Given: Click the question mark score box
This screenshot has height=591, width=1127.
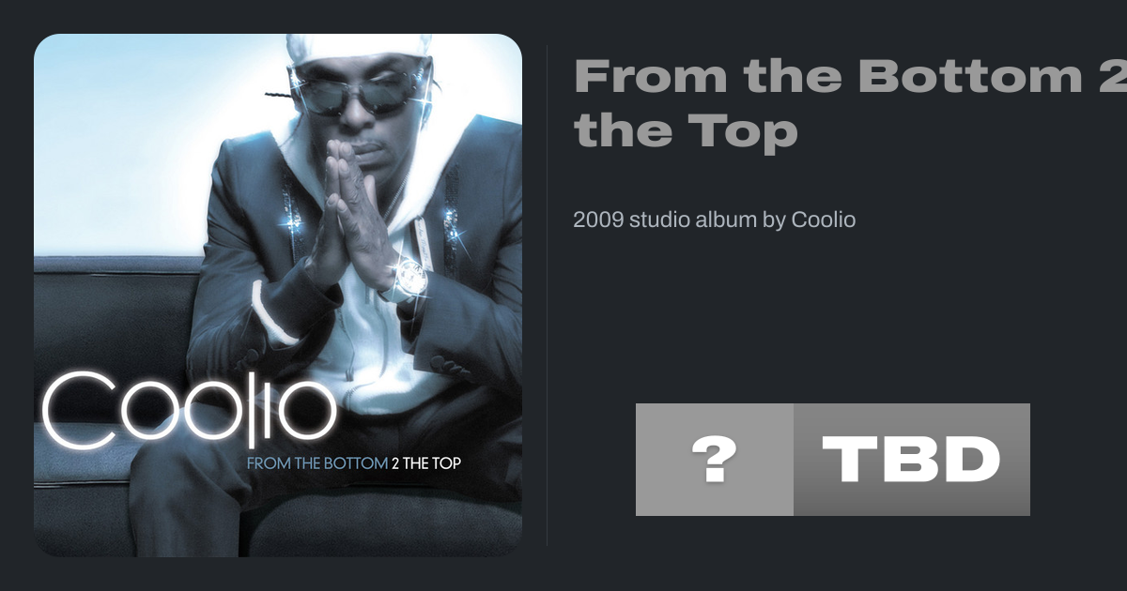Looking at the screenshot, I should [715, 460].
